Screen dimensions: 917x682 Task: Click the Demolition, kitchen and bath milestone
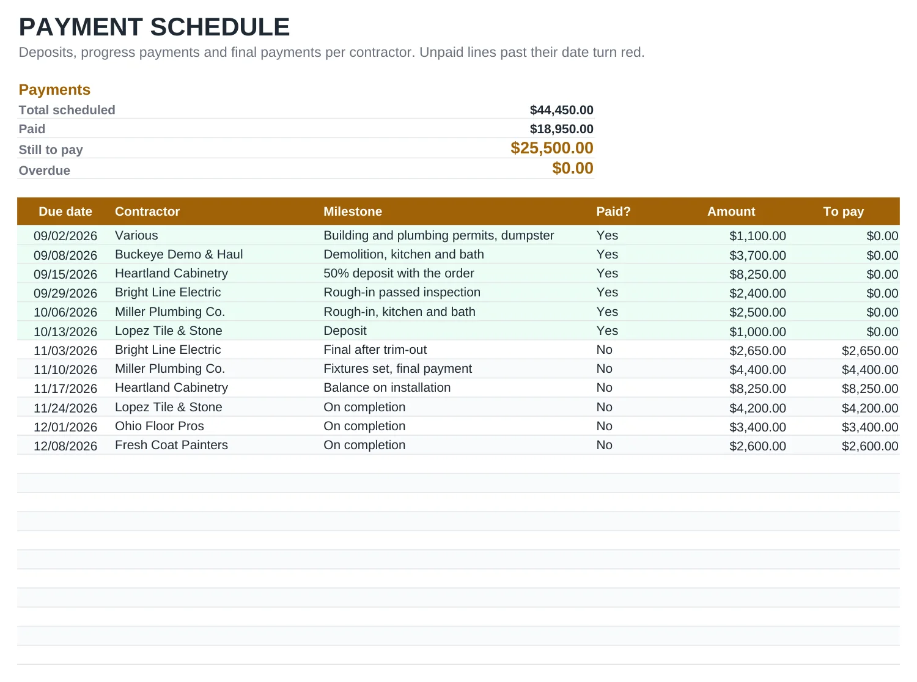tap(403, 254)
